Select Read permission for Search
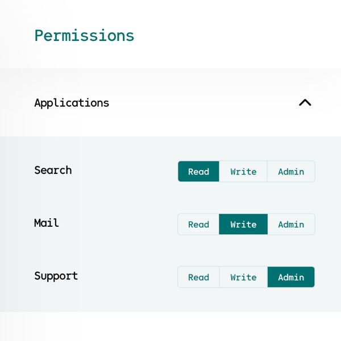341x341 pixels. (198, 171)
